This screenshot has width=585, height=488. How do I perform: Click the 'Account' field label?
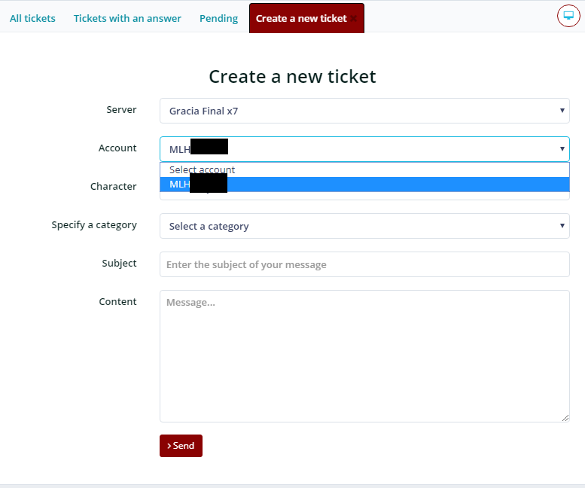coord(117,148)
